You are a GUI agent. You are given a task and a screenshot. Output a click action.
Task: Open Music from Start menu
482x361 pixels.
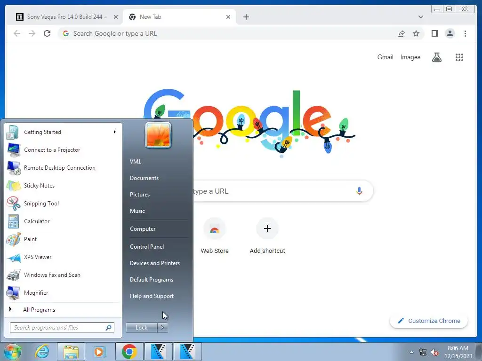(x=137, y=211)
